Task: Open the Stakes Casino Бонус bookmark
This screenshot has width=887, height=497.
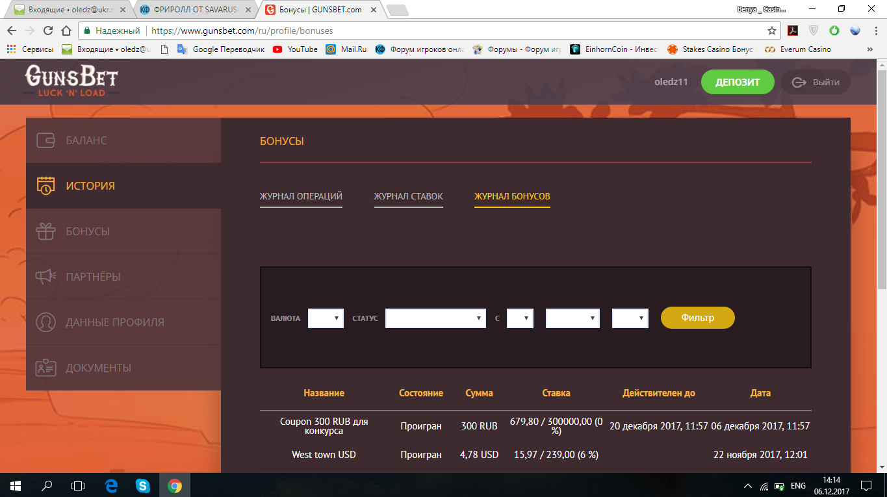Action: (711, 49)
